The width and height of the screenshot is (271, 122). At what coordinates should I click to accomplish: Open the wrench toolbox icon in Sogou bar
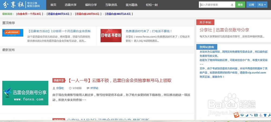coord(269,115)
